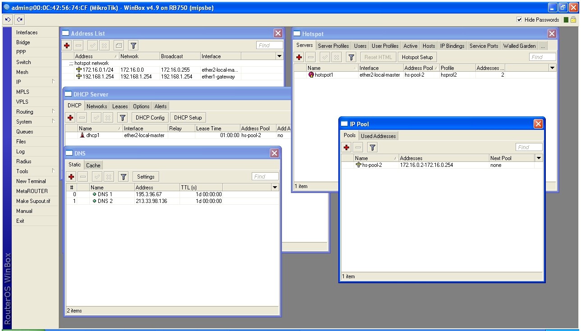
Task: Add a new DHCP server with the plus icon
Action: (x=70, y=118)
